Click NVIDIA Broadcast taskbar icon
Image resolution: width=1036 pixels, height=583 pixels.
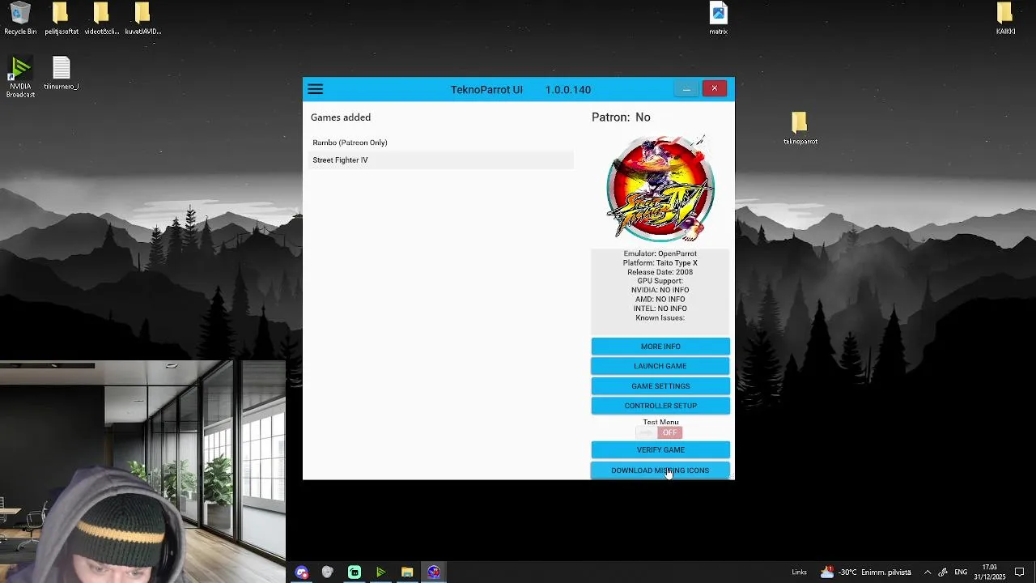[380, 572]
